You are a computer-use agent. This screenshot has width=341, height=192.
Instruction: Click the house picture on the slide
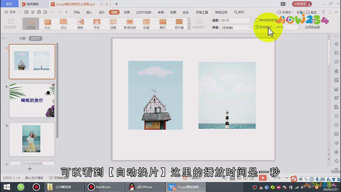(x=155, y=95)
